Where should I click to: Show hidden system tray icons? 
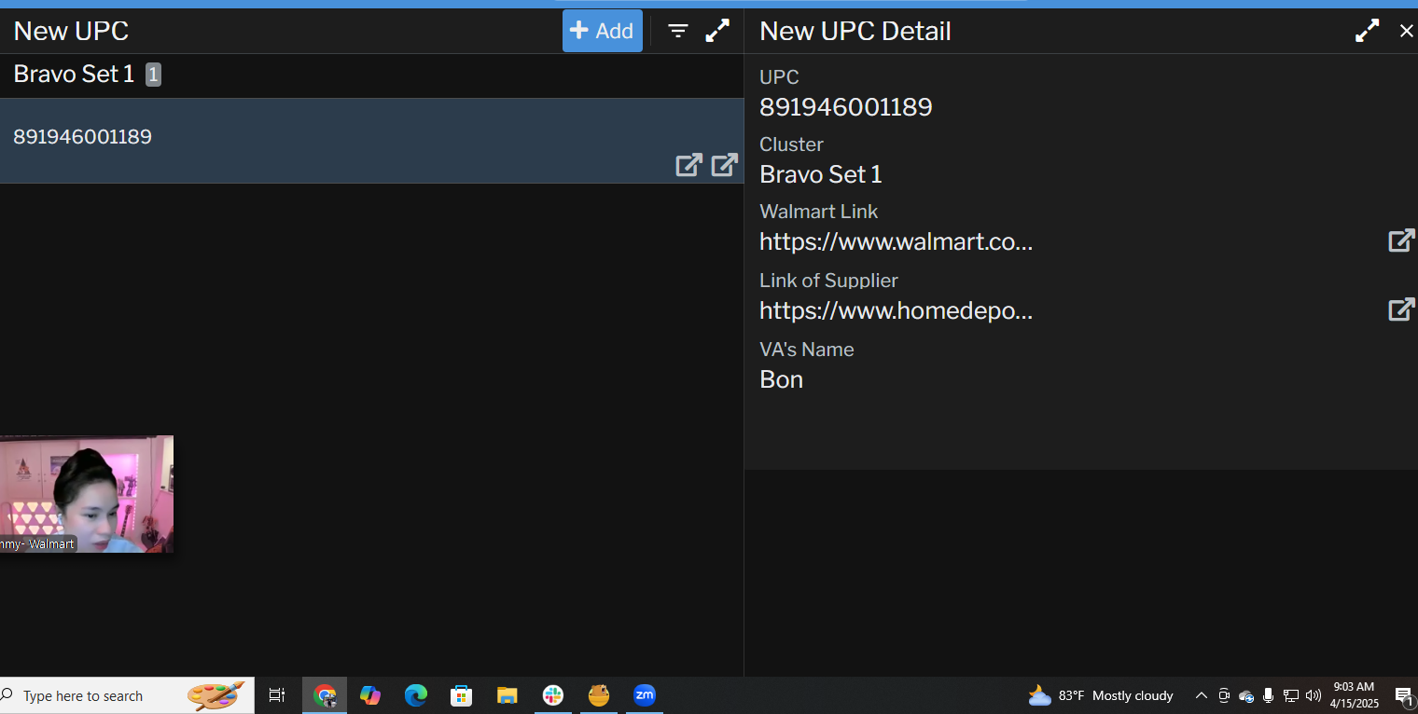(x=1202, y=695)
